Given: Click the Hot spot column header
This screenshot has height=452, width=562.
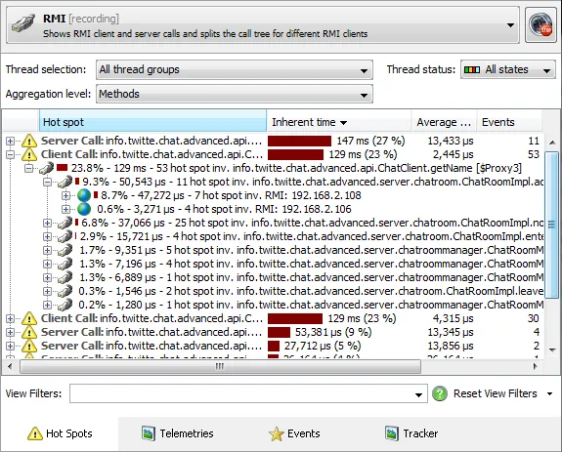Looking at the screenshot, I should (152, 122).
